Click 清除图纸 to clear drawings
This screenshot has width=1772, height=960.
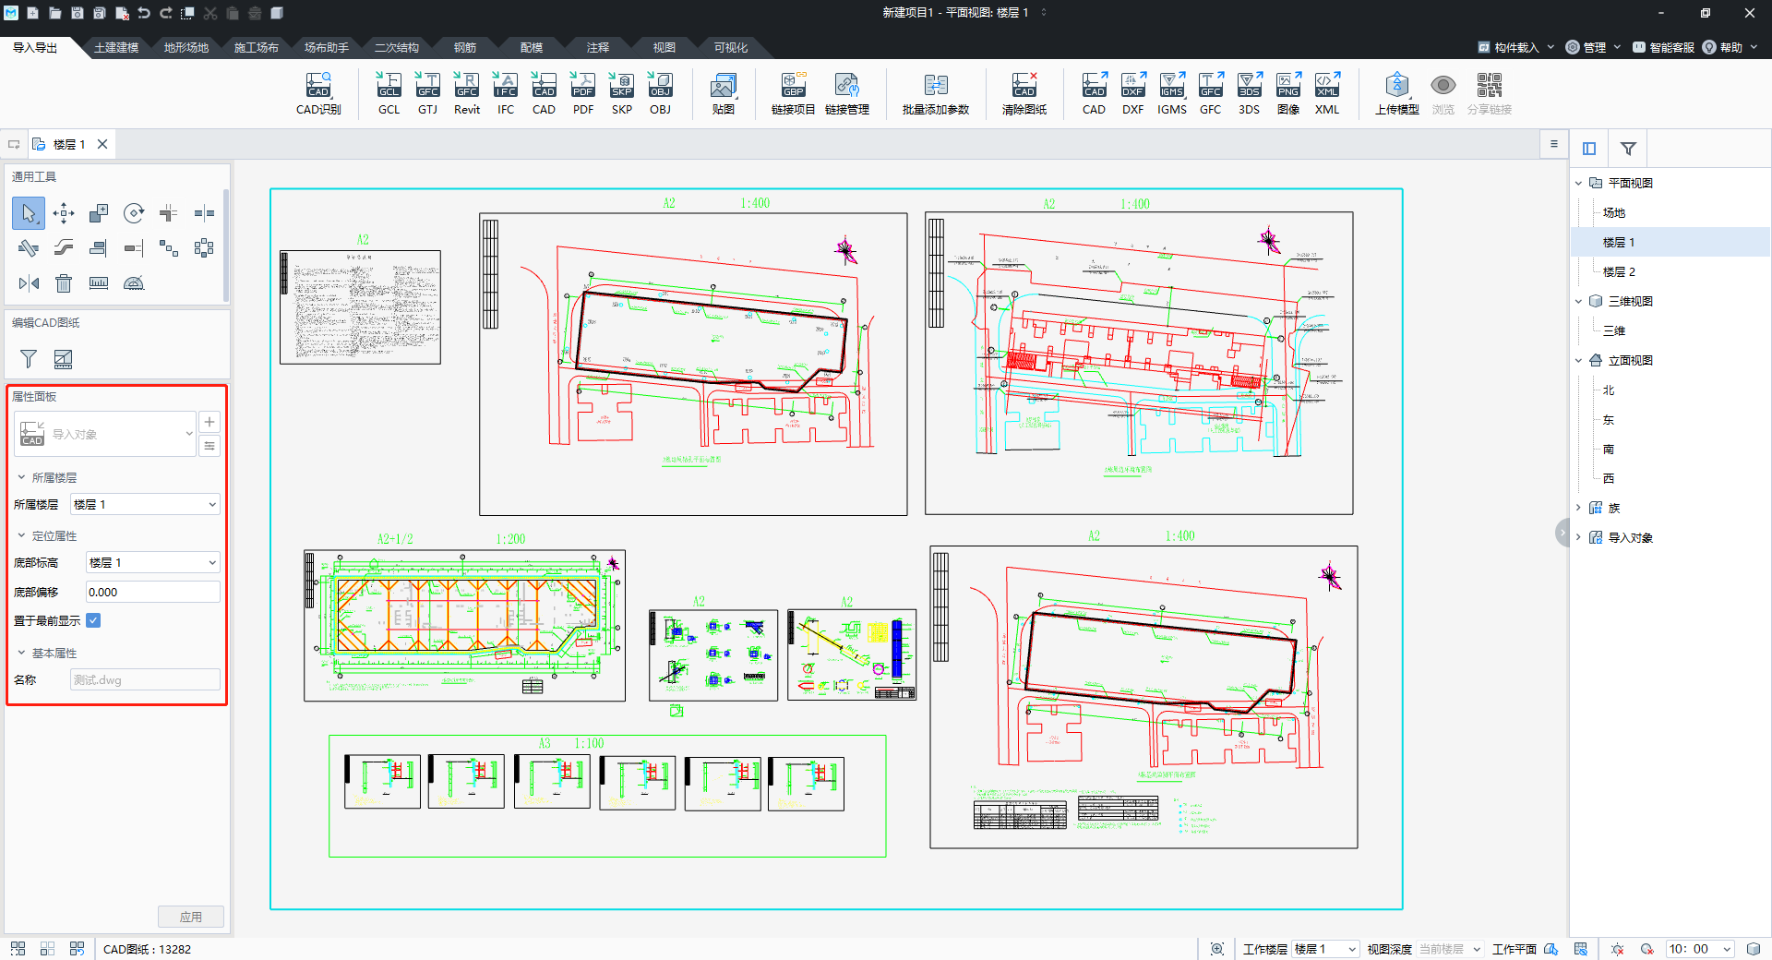1024,93
